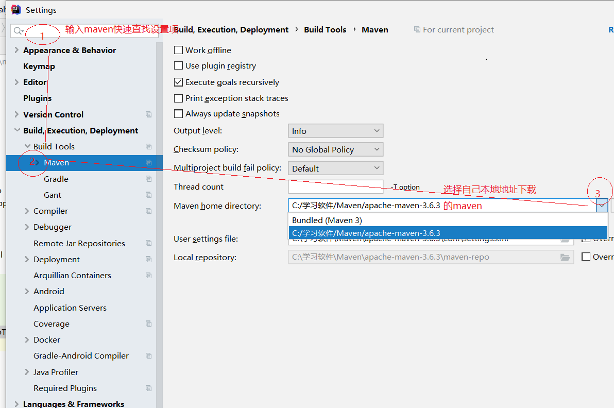Expand the Debugger node

tap(27, 227)
